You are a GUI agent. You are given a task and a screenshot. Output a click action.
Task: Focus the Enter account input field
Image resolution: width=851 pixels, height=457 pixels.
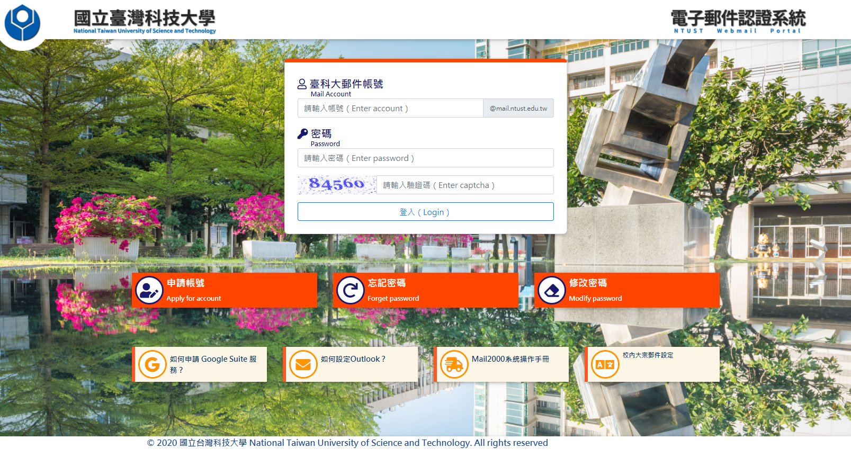(x=390, y=108)
